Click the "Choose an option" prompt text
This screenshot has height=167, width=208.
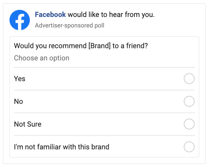coord(41,58)
